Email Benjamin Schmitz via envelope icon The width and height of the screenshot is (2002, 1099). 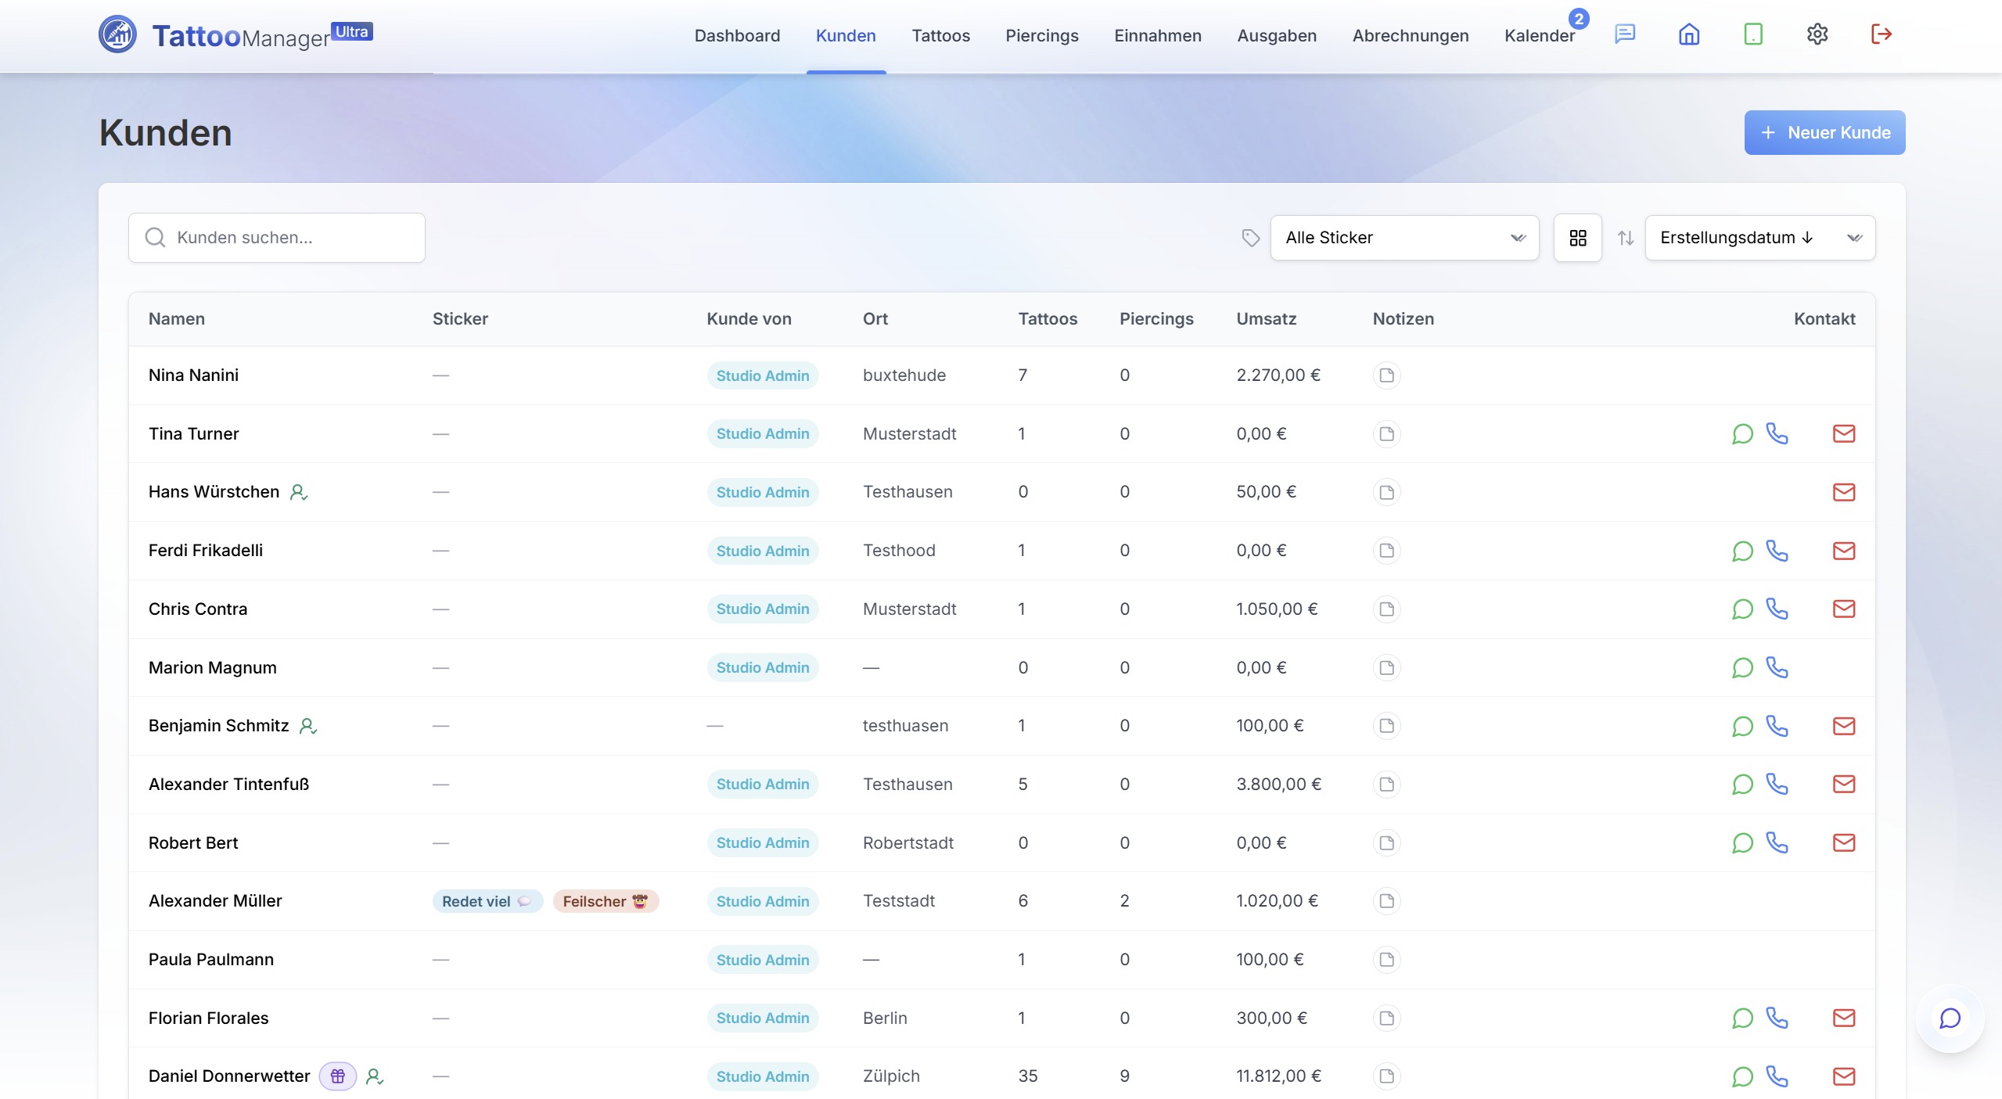tap(1844, 726)
